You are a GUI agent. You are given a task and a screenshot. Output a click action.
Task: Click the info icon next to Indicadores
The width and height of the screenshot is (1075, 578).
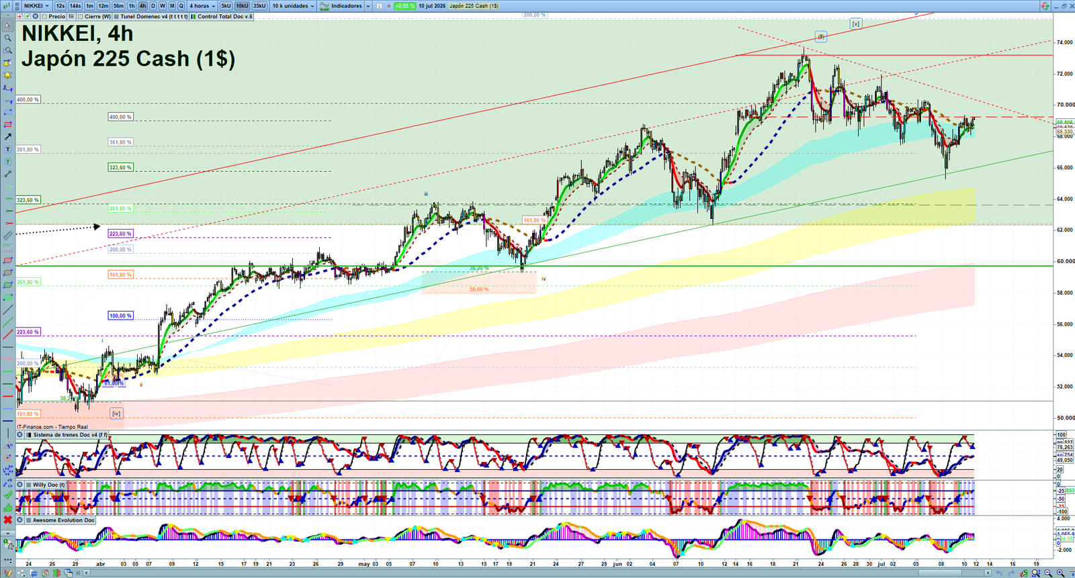pyautogui.click(x=379, y=6)
